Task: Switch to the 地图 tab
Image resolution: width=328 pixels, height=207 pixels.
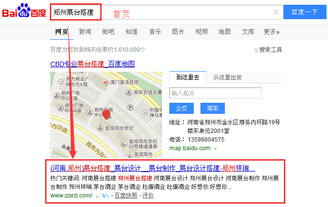Action: tap(225, 32)
